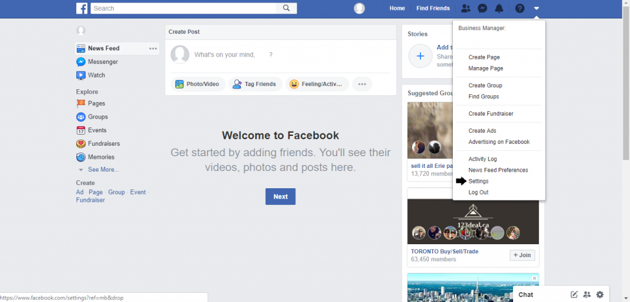Open the Chat options gear icon
This screenshot has width=630, height=302.
[x=600, y=295]
